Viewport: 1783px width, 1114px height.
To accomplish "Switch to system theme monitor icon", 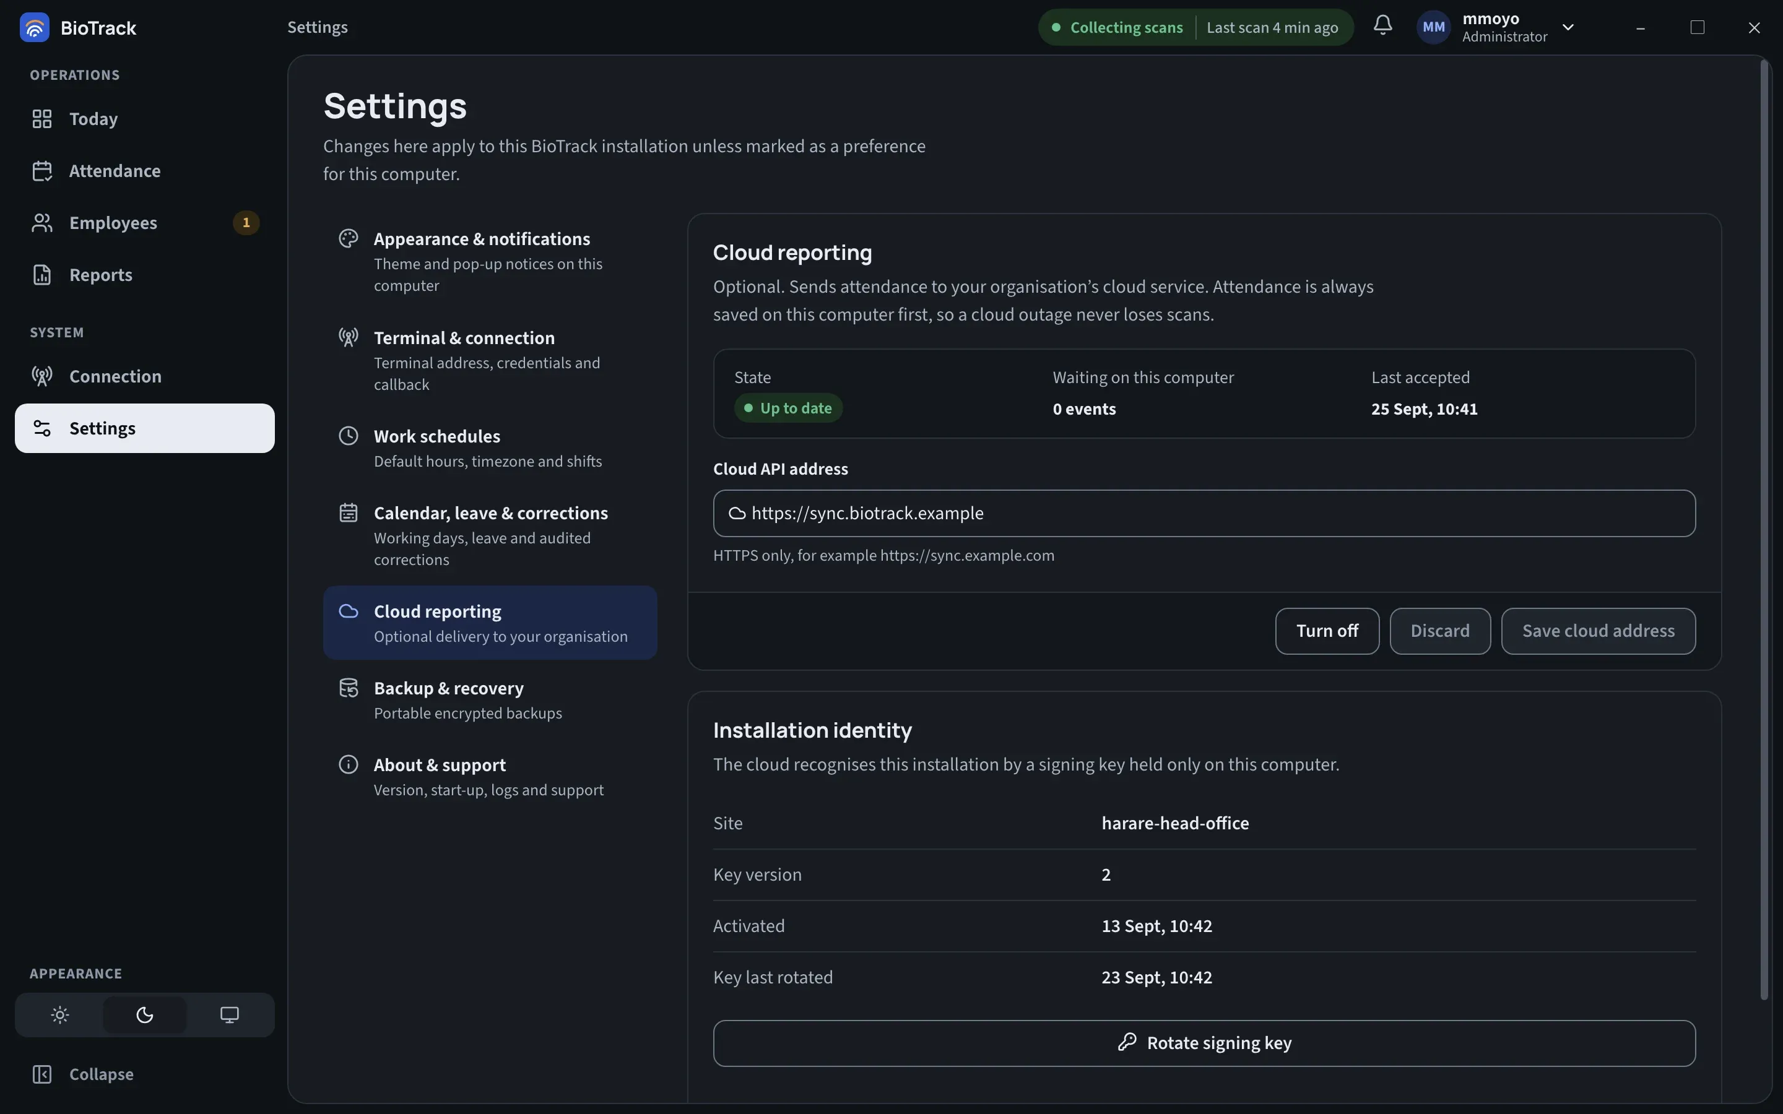I will point(229,1015).
